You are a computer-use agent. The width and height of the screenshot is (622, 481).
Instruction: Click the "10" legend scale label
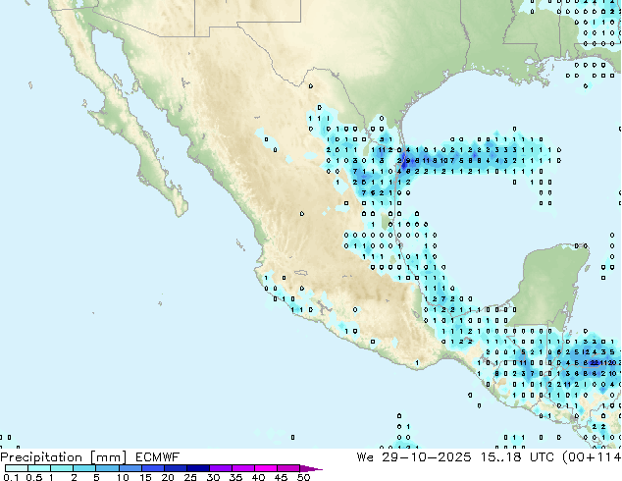[123, 477]
